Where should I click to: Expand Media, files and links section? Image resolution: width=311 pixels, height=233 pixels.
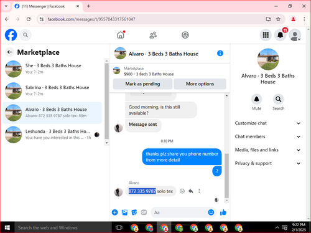point(267,150)
